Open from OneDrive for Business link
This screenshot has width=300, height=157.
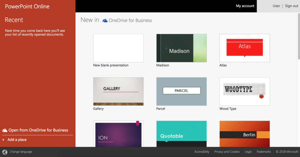(x=38, y=130)
